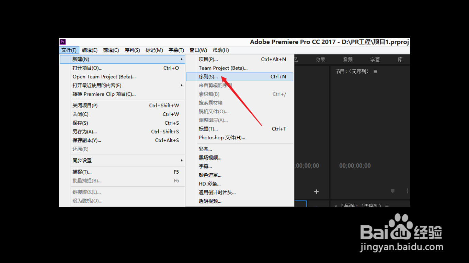Image resolution: width=469 pixels, height=263 pixels.
Task: Open the 剪辑(C) menu
Action: pyautogui.click(x=111, y=50)
